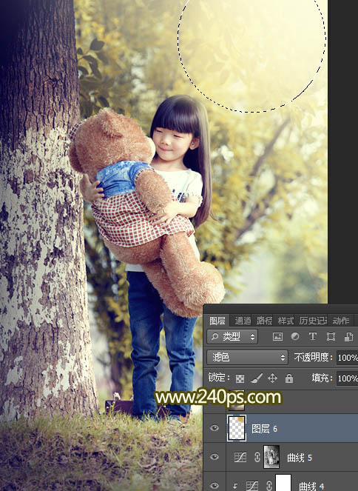Toggle lock all padlock icon

tap(289, 378)
